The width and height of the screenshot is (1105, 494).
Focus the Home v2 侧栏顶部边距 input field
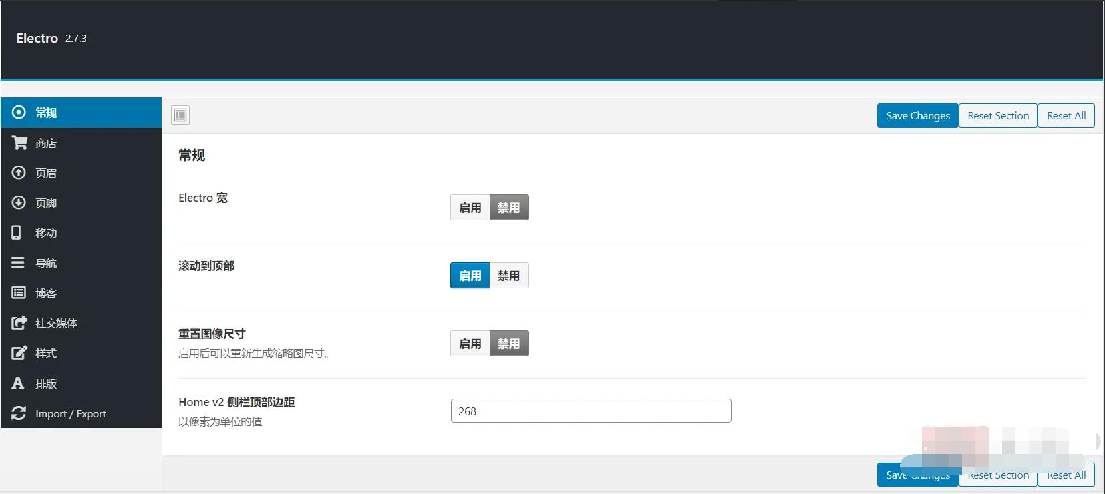[591, 411]
